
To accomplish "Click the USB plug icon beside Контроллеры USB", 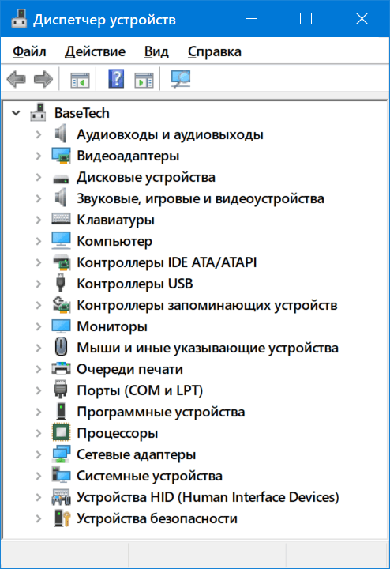I will point(61,283).
